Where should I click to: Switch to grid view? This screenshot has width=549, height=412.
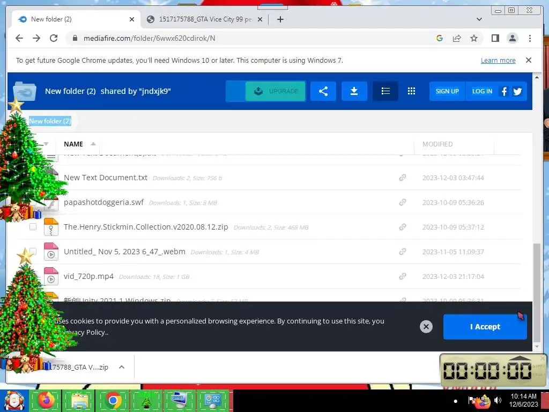411,91
